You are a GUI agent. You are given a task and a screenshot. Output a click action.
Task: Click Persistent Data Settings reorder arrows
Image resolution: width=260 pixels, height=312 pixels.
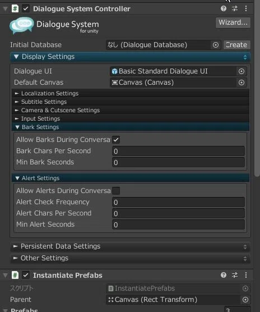pyautogui.click(x=245, y=247)
